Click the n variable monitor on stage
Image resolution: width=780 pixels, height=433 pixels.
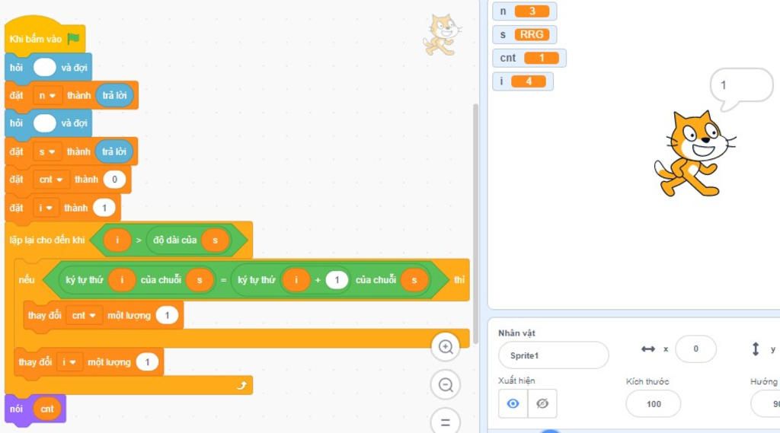pyautogui.click(x=524, y=11)
